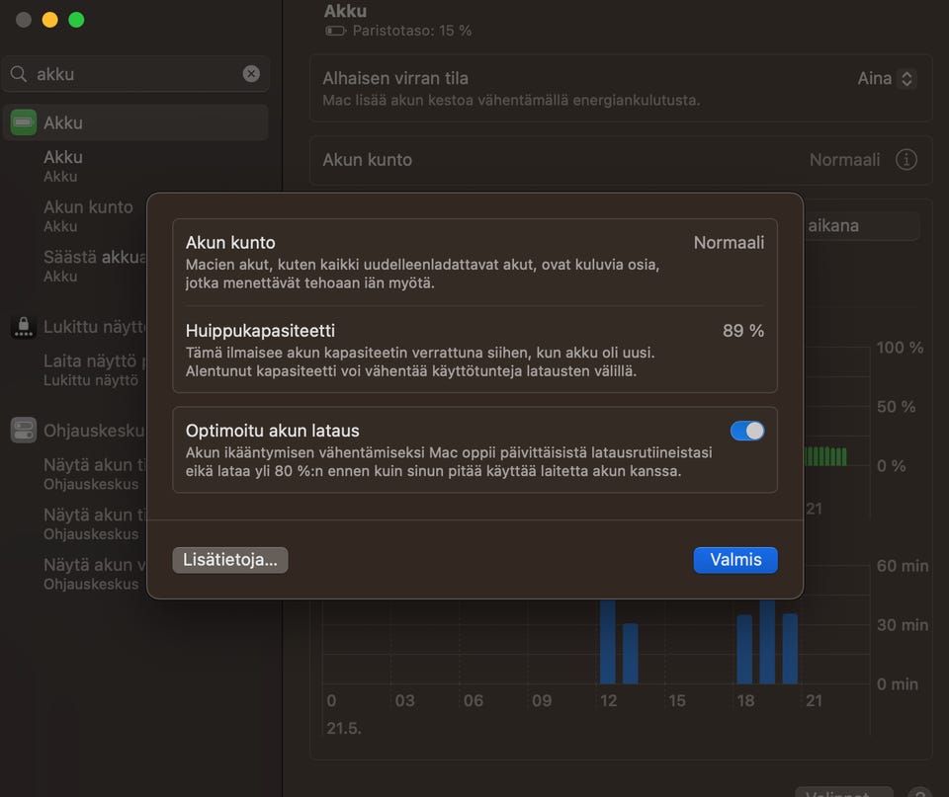
Task: Click the Lukittu näyttö lock icon
Action: click(x=24, y=327)
